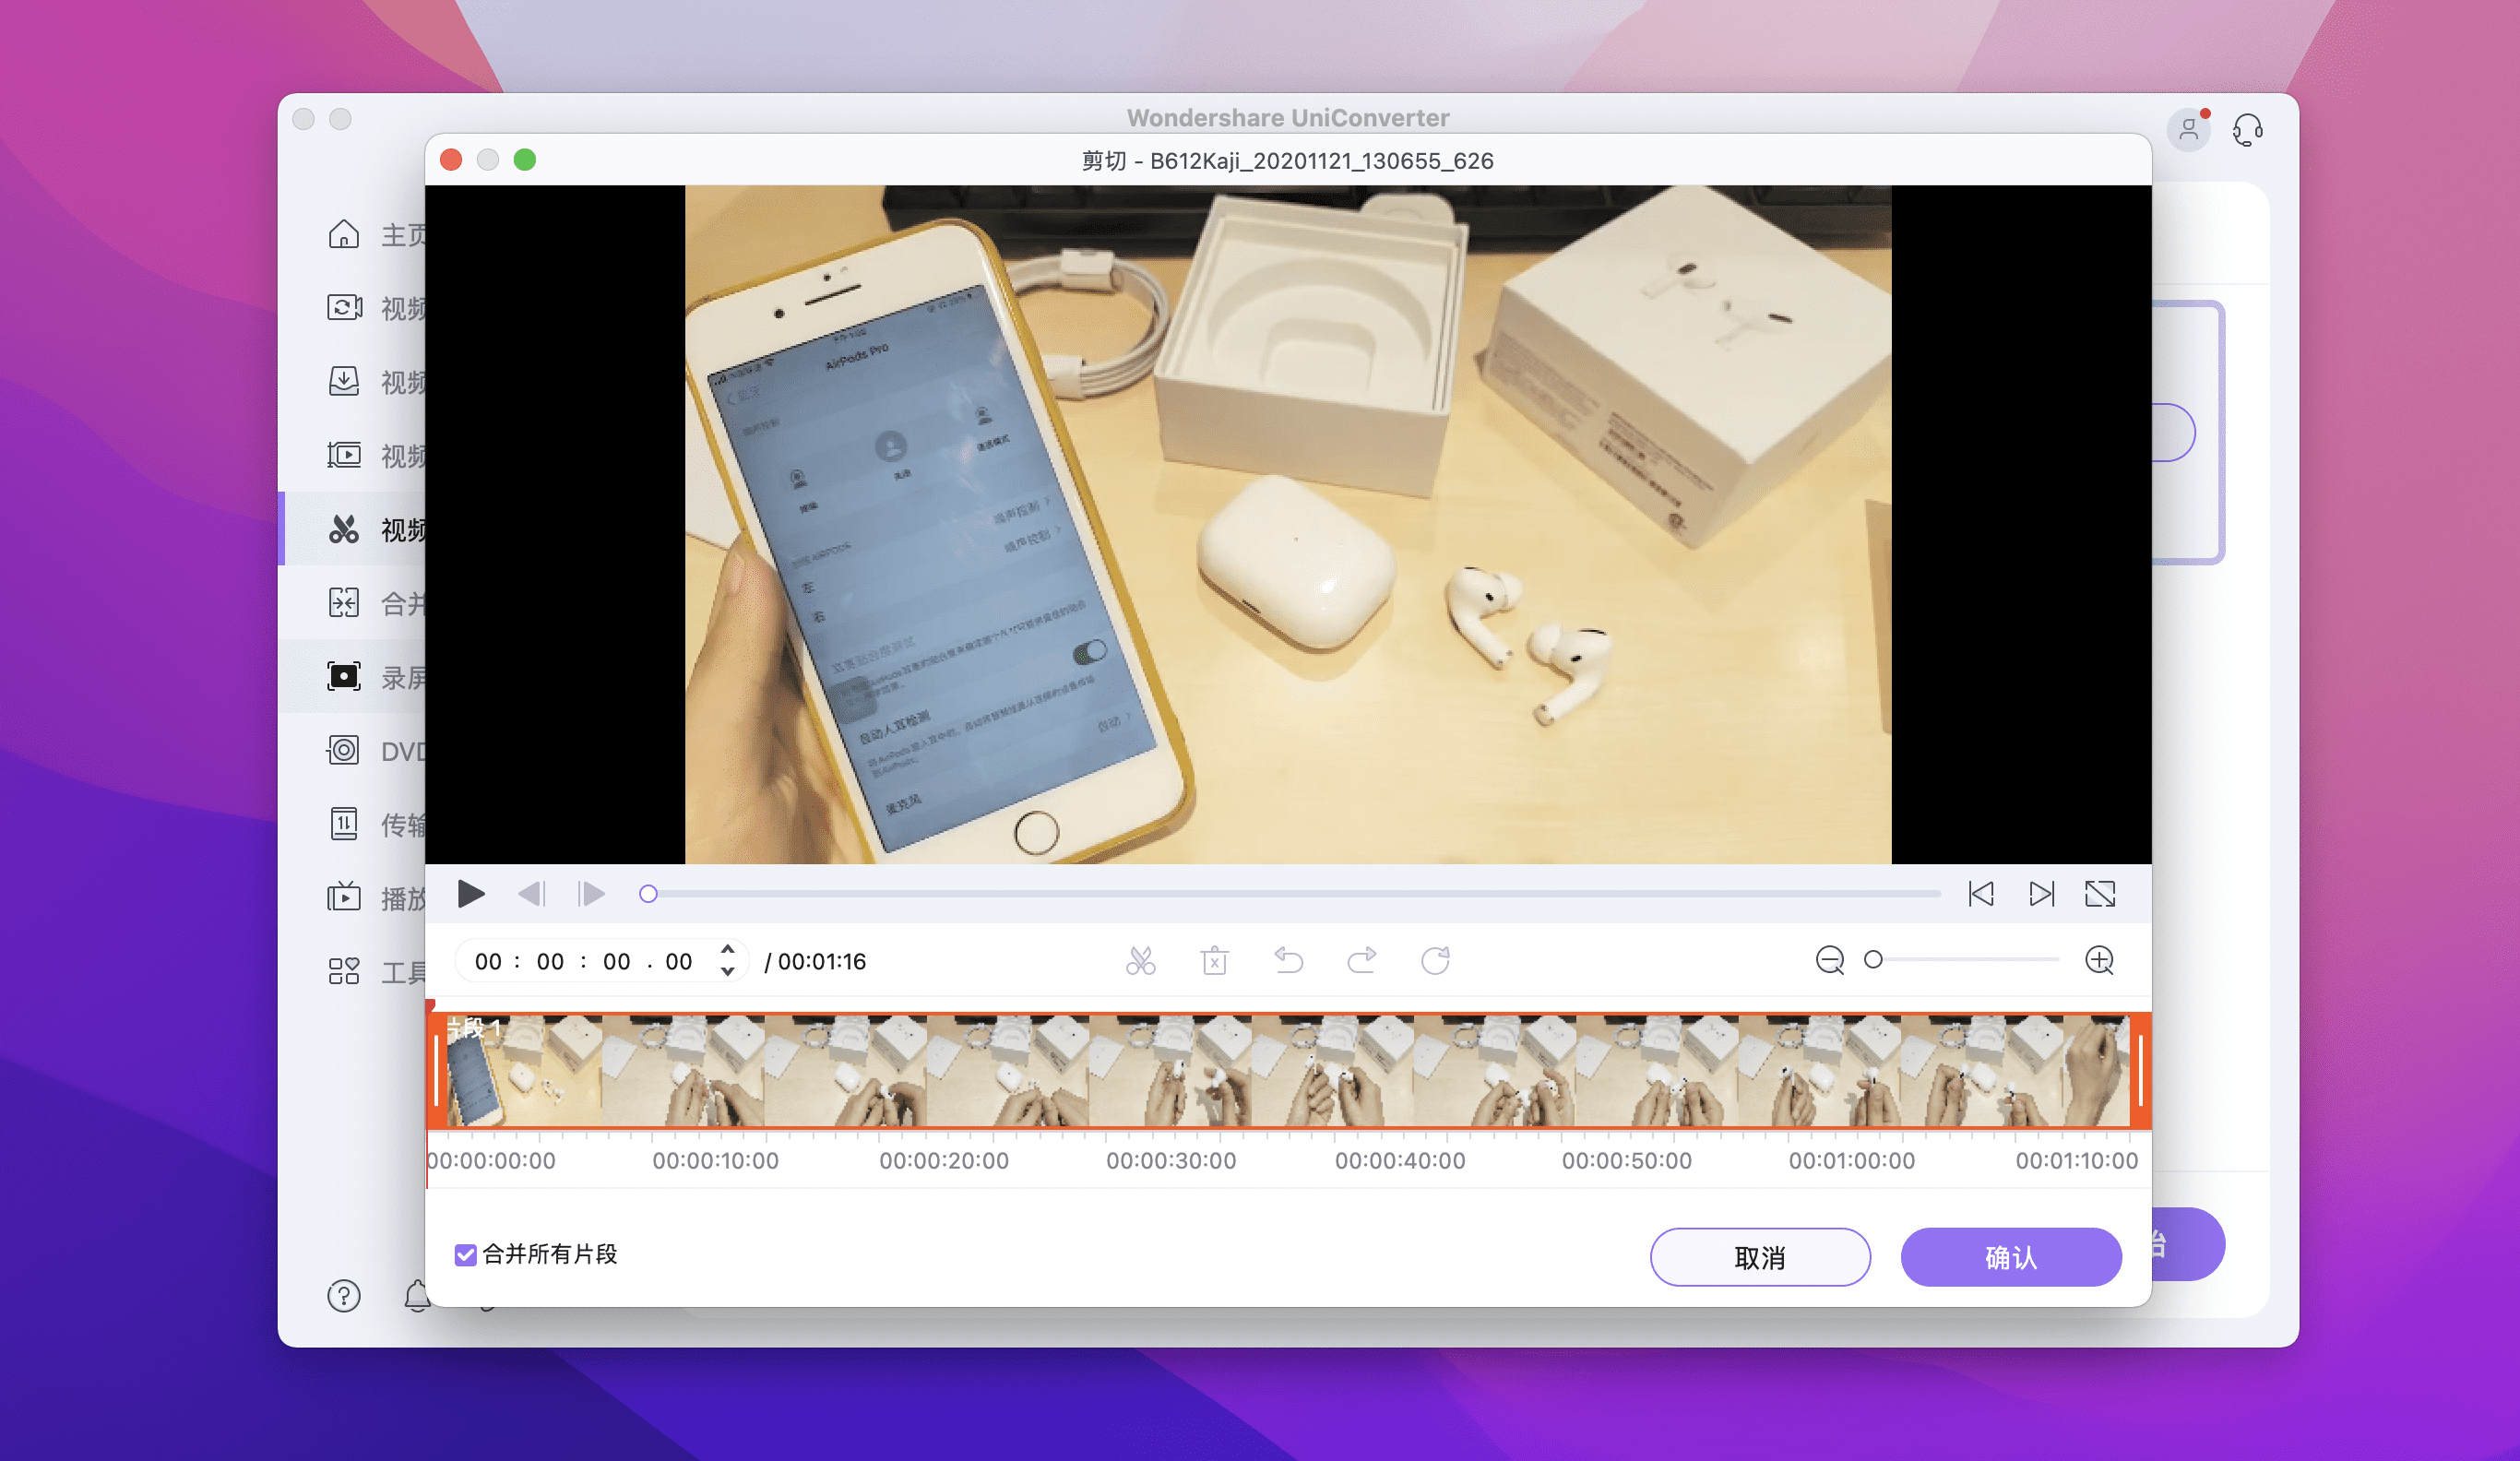Viewport: 2520px width, 1461px height.
Task: Jump to the segment end marker
Action: [2041, 894]
